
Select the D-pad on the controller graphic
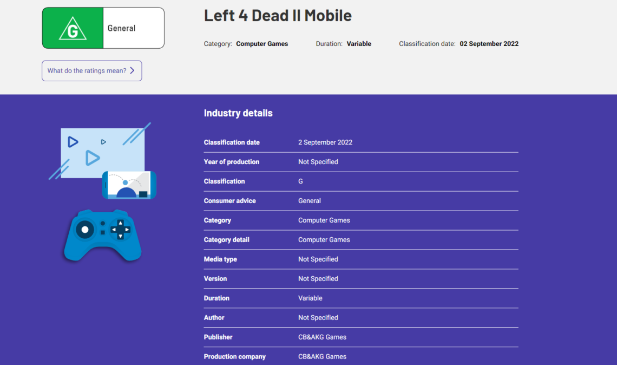tap(121, 229)
